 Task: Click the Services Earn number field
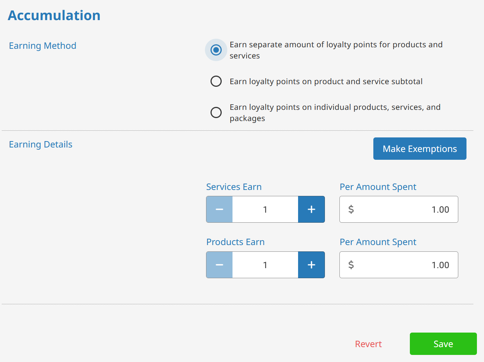pos(265,209)
